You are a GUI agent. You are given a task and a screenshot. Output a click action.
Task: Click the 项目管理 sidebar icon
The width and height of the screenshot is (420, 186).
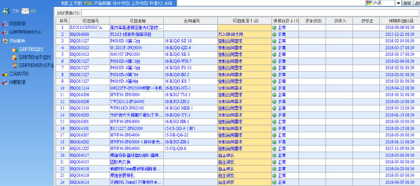pos(5,24)
